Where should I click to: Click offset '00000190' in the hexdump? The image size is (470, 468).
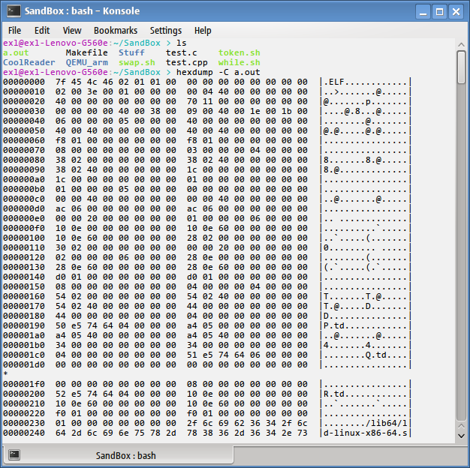[24, 325]
